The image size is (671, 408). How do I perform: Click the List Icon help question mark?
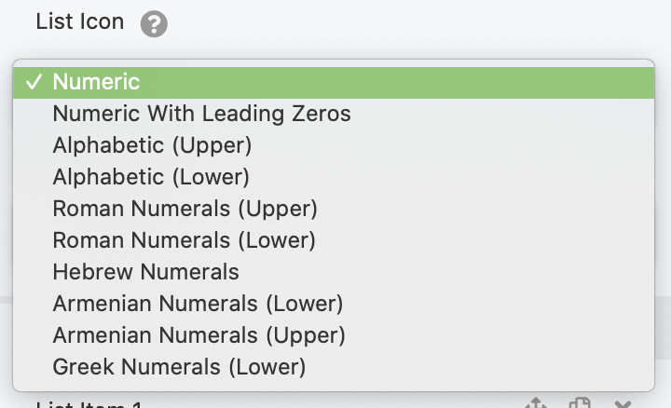click(154, 24)
